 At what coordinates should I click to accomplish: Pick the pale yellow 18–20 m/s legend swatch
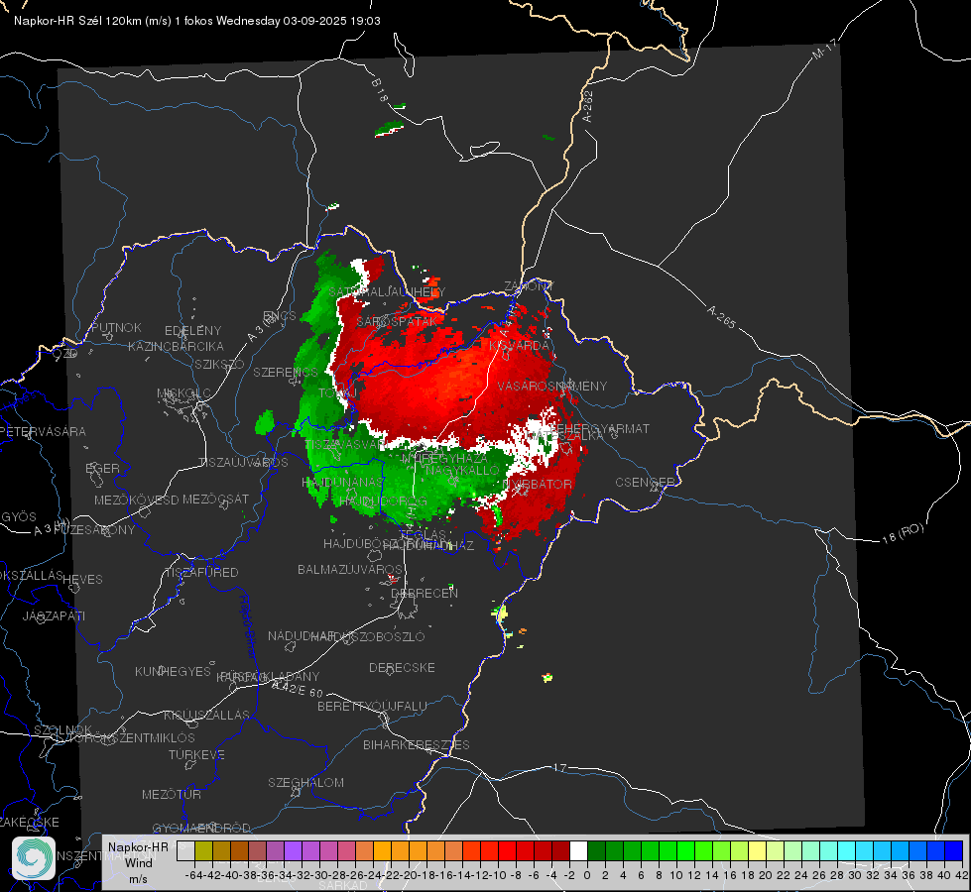click(x=758, y=850)
